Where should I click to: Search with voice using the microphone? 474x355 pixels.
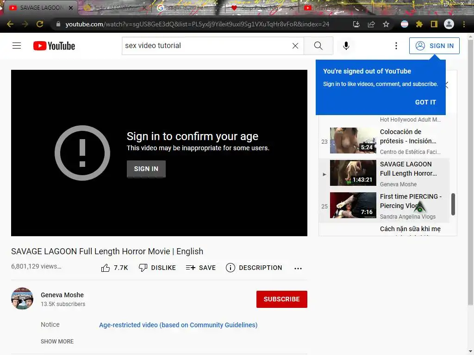click(346, 46)
